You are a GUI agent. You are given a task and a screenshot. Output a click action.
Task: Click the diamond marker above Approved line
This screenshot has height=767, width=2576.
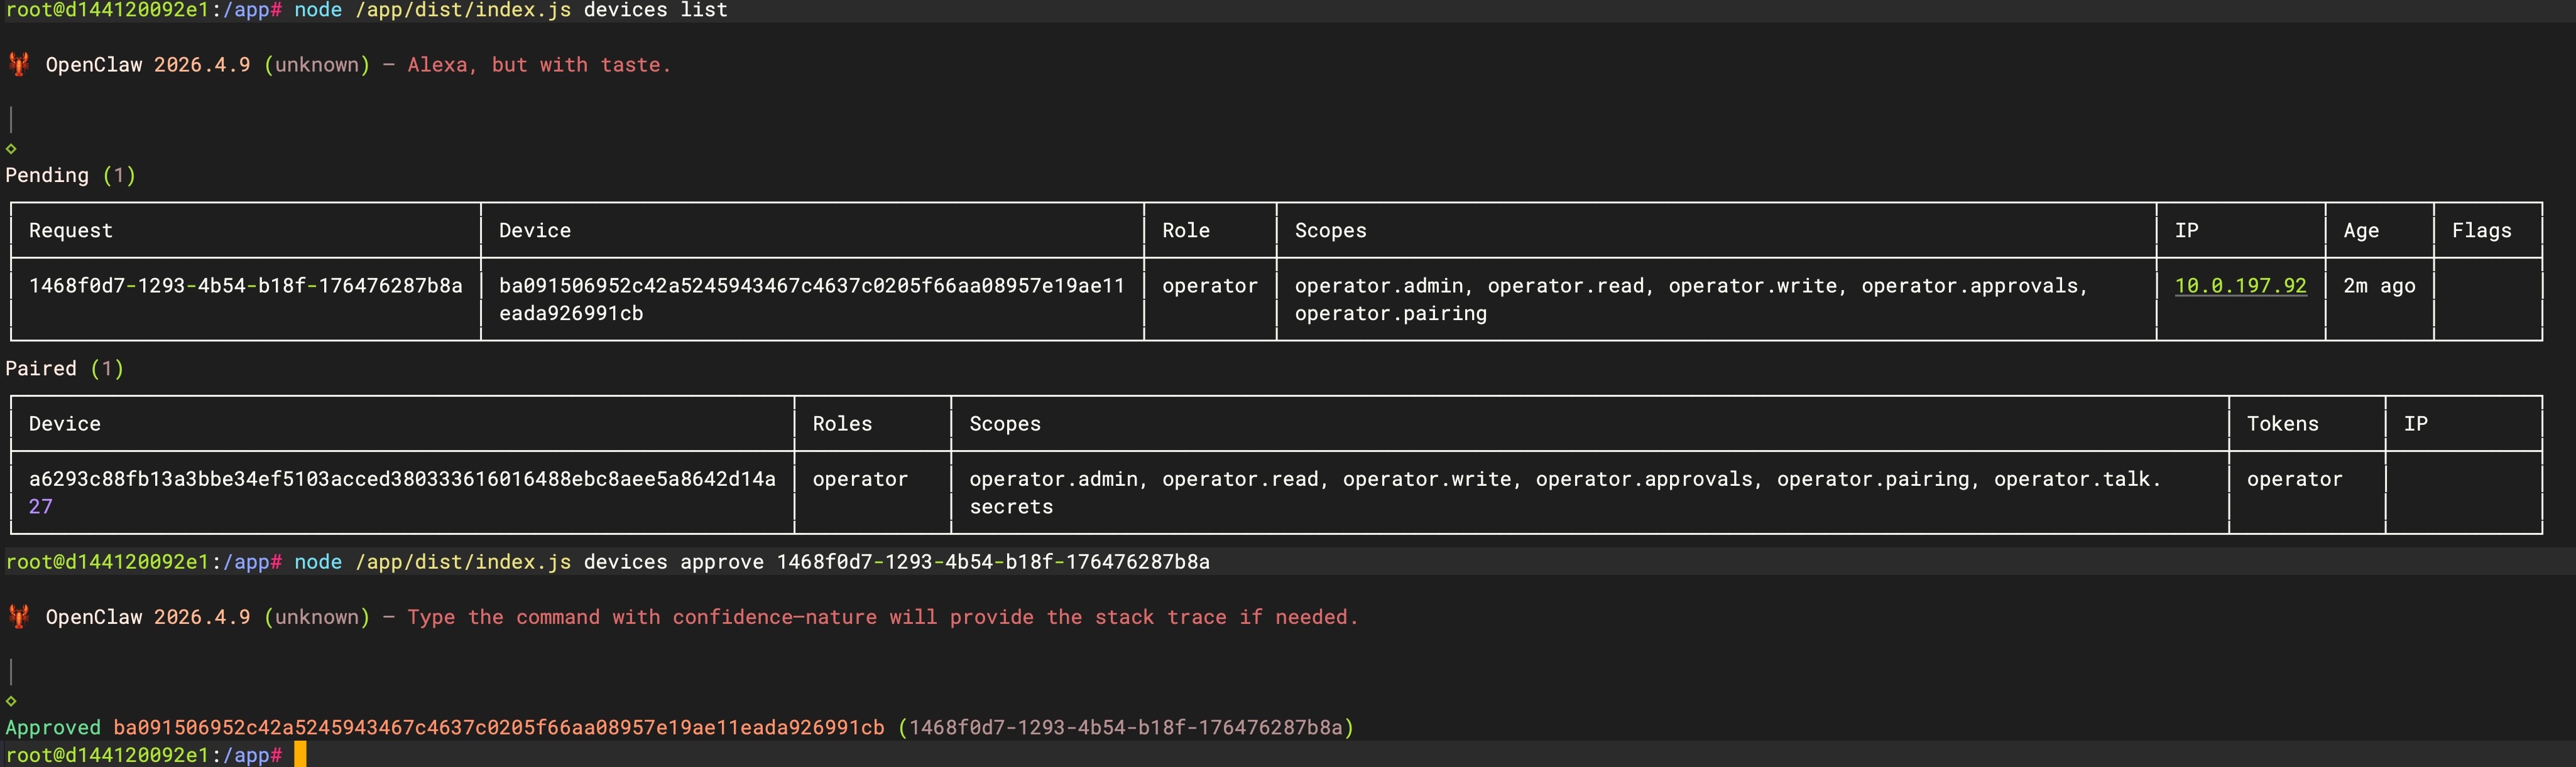click(x=11, y=701)
